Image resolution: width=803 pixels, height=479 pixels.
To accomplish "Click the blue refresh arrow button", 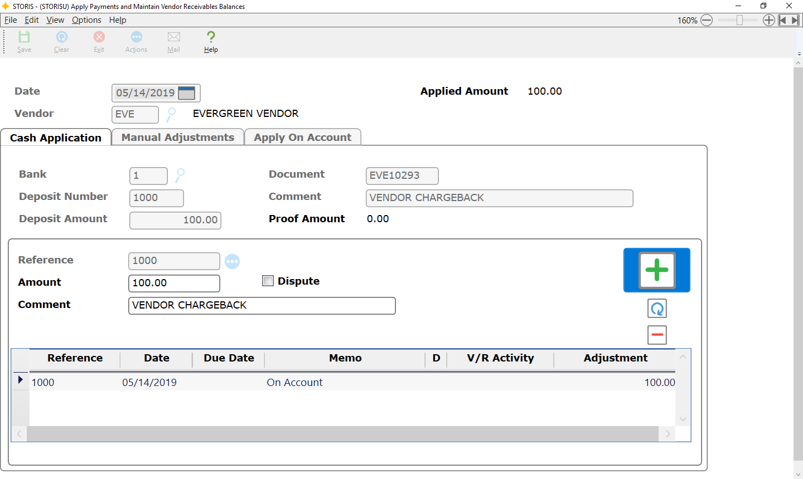I will (x=657, y=309).
